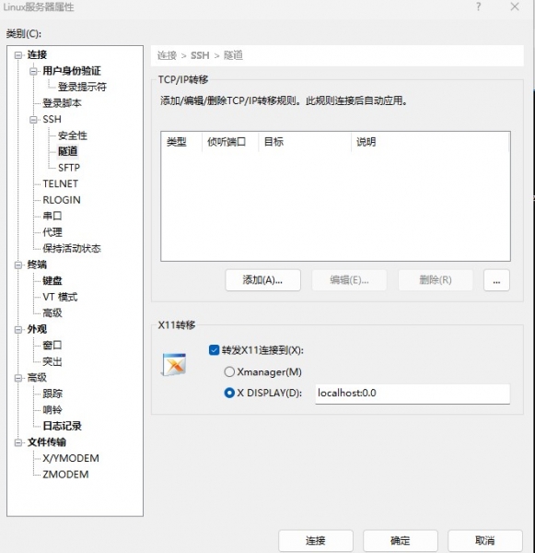Collapse the 用户身份验证 tree node

point(33,71)
